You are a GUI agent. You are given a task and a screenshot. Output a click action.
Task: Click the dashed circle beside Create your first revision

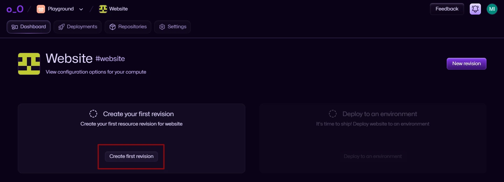93,114
